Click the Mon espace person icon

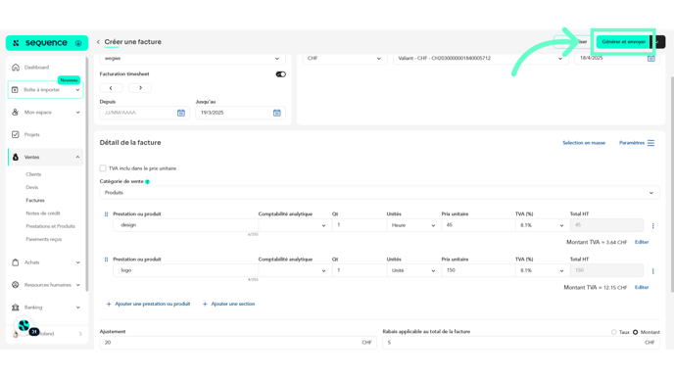pos(16,113)
